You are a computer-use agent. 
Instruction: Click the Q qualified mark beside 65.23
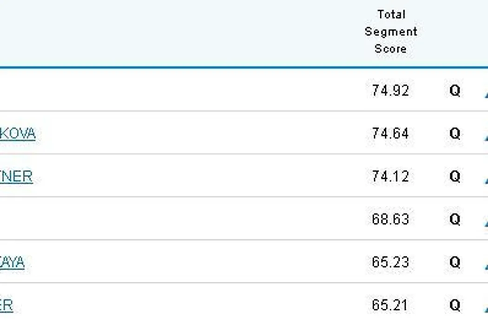455,263
